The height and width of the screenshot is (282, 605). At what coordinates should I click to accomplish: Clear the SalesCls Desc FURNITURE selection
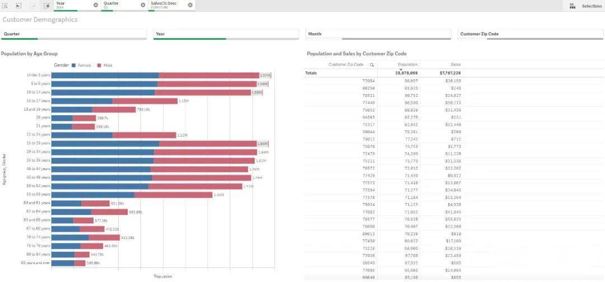190,5
